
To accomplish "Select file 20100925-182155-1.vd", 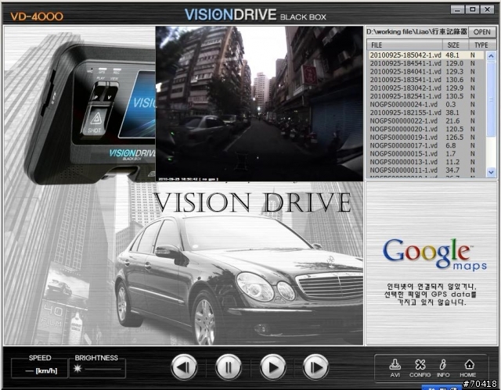I will tap(426, 113).
